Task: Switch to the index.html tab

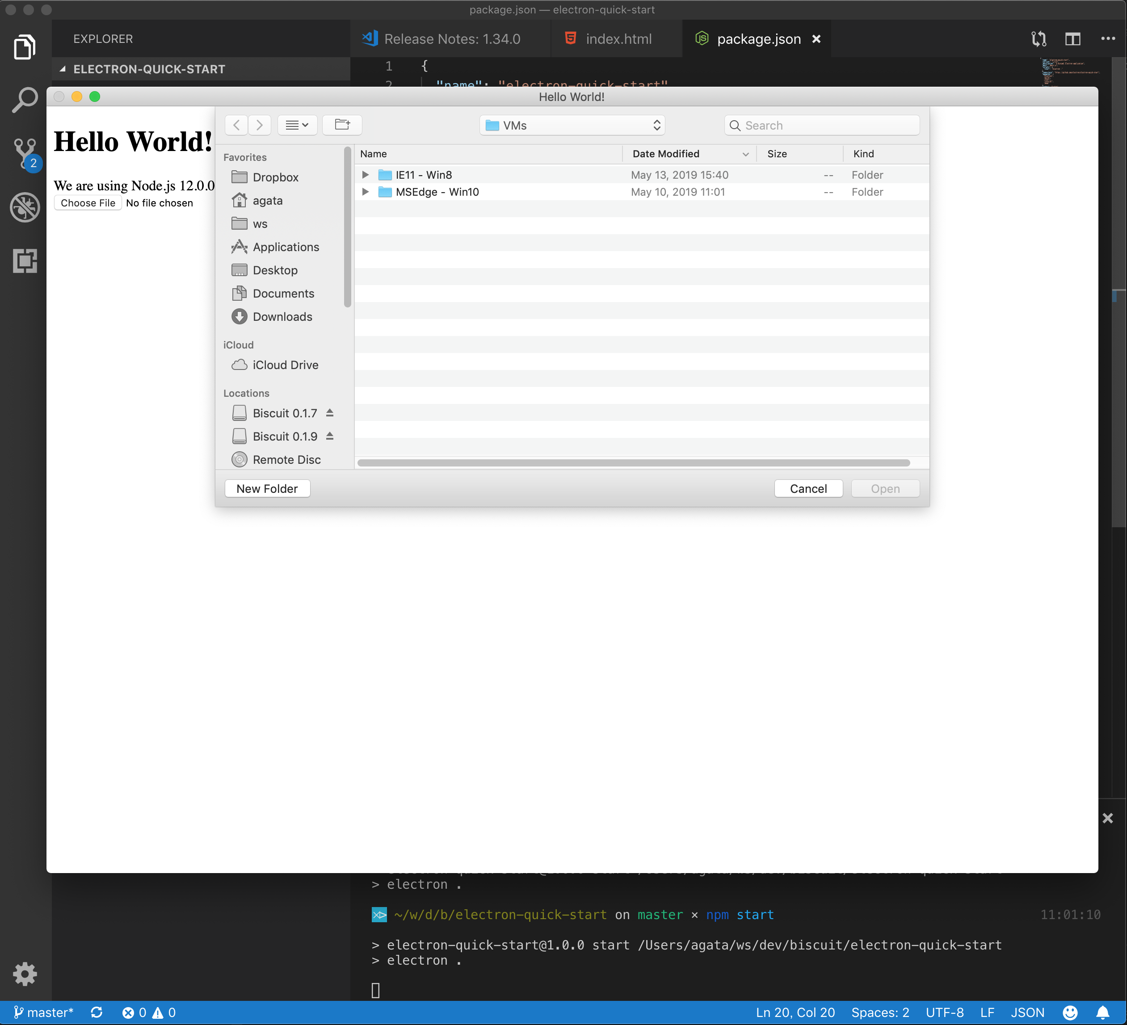Action: (x=618, y=39)
